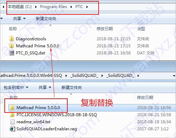Screen dimensions: 176x138
Task: Open the 共享 dropdown in lower window
Action: [x=45, y=87]
